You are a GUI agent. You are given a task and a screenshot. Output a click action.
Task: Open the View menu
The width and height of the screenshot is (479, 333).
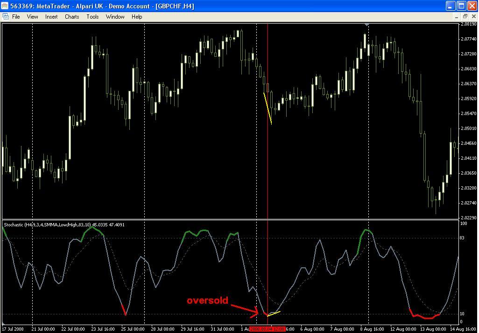32,16
